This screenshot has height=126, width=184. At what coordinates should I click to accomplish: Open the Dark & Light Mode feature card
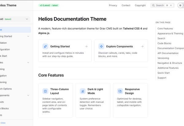pos(93,100)
